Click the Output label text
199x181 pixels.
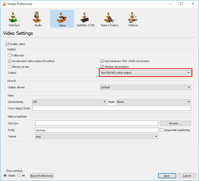12,73
